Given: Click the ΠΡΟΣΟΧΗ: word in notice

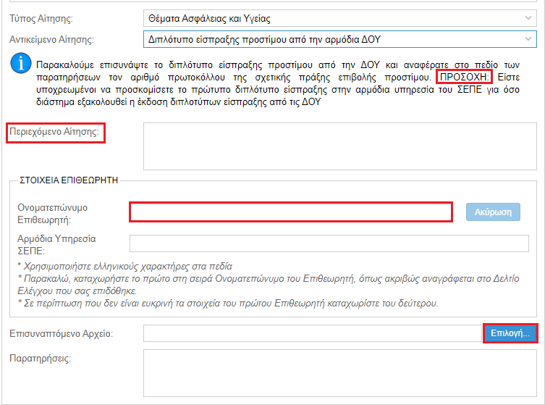Looking at the screenshot, I should click(464, 77).
